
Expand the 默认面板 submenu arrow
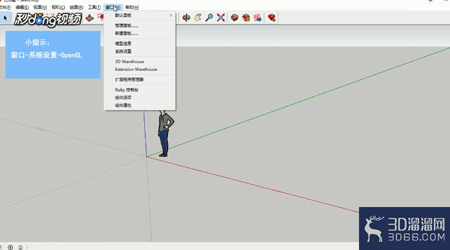click(x=171, y=15)
